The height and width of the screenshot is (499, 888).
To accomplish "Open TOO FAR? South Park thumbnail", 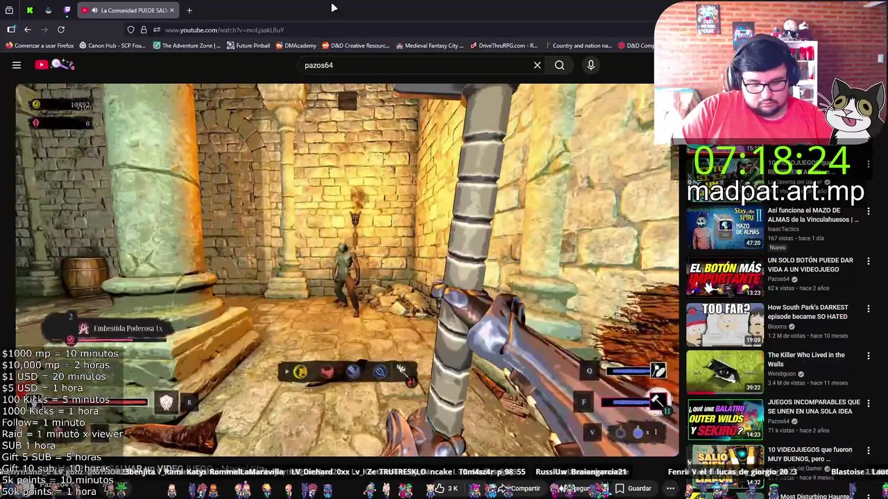I will pyautogui.click(x=725, y=323).
